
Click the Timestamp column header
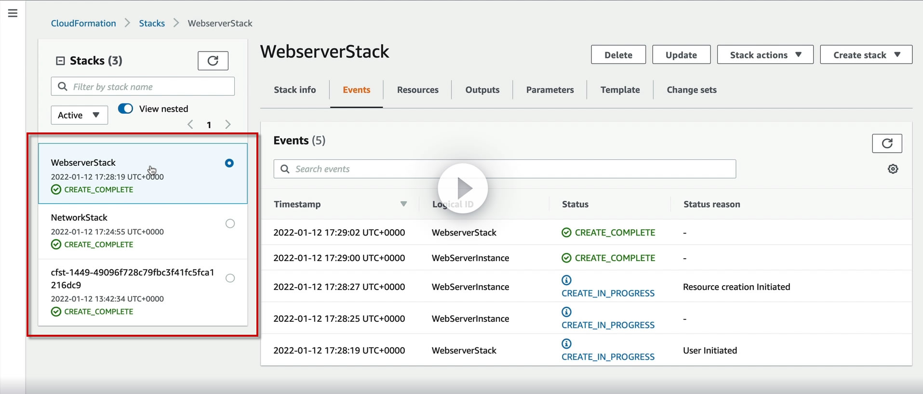point(297,204)
